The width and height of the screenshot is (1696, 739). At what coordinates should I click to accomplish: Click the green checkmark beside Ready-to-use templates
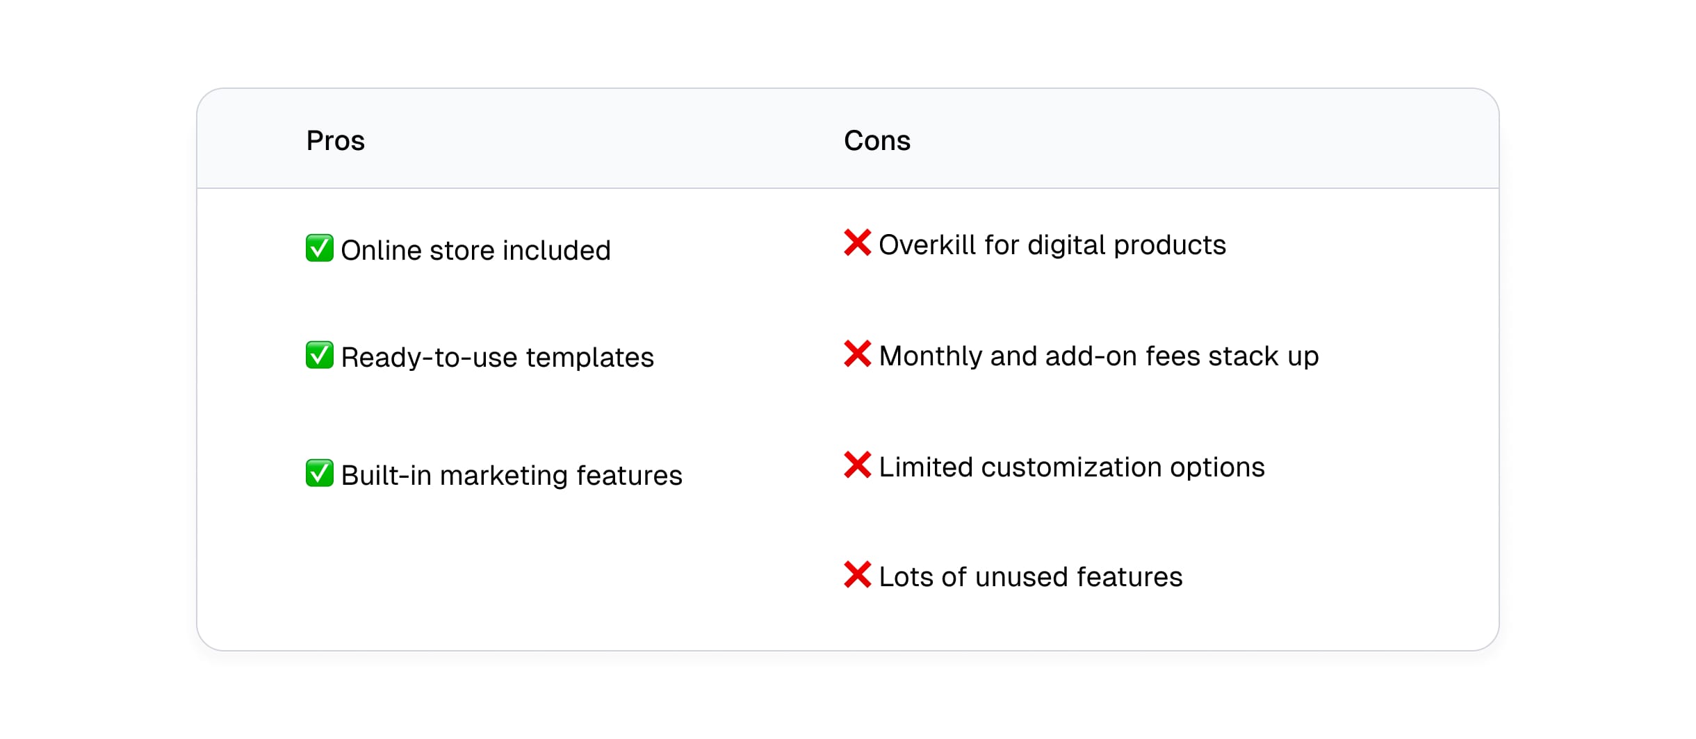(x=320, y=355)
